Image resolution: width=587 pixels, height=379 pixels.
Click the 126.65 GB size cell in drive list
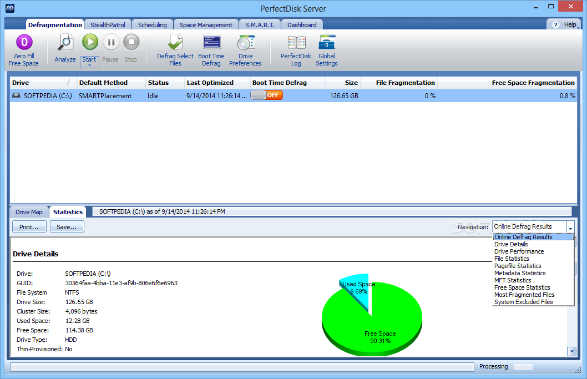pos(344,96)
